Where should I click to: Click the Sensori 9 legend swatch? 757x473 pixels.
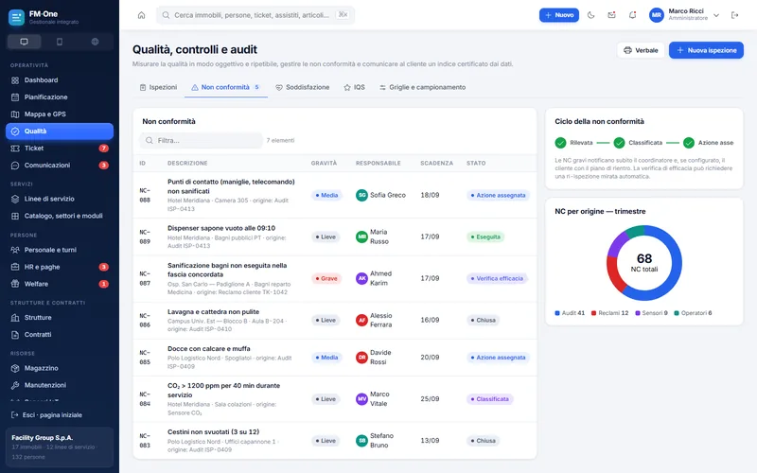638,313
